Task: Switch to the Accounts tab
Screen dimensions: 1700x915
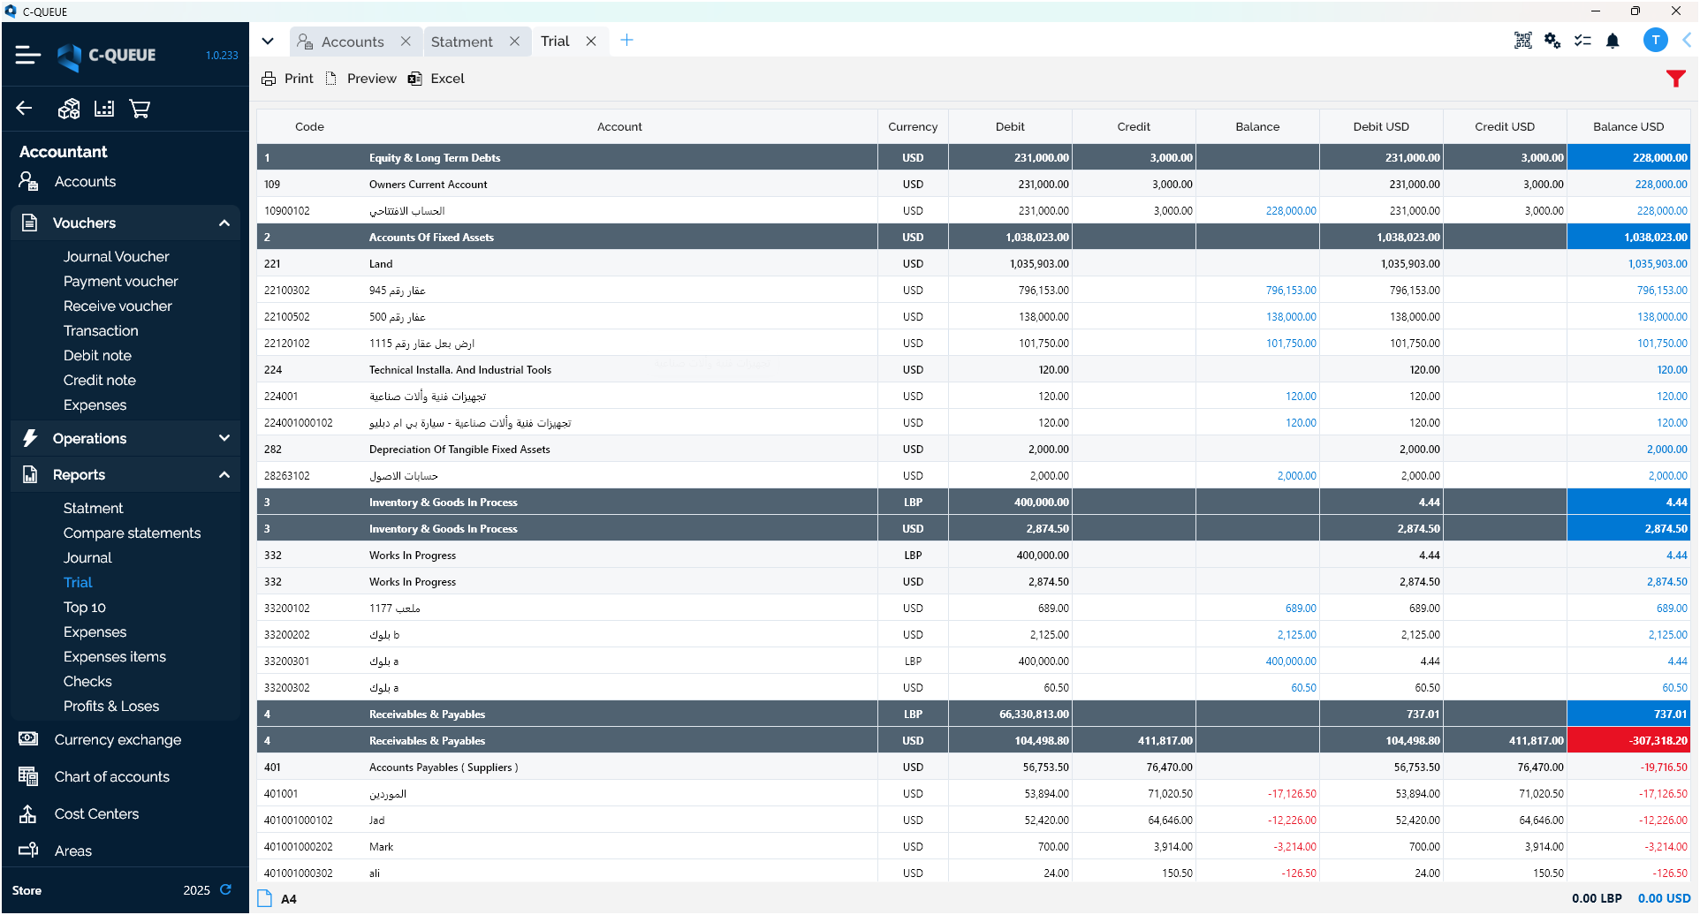Action: tap(352, 42)
